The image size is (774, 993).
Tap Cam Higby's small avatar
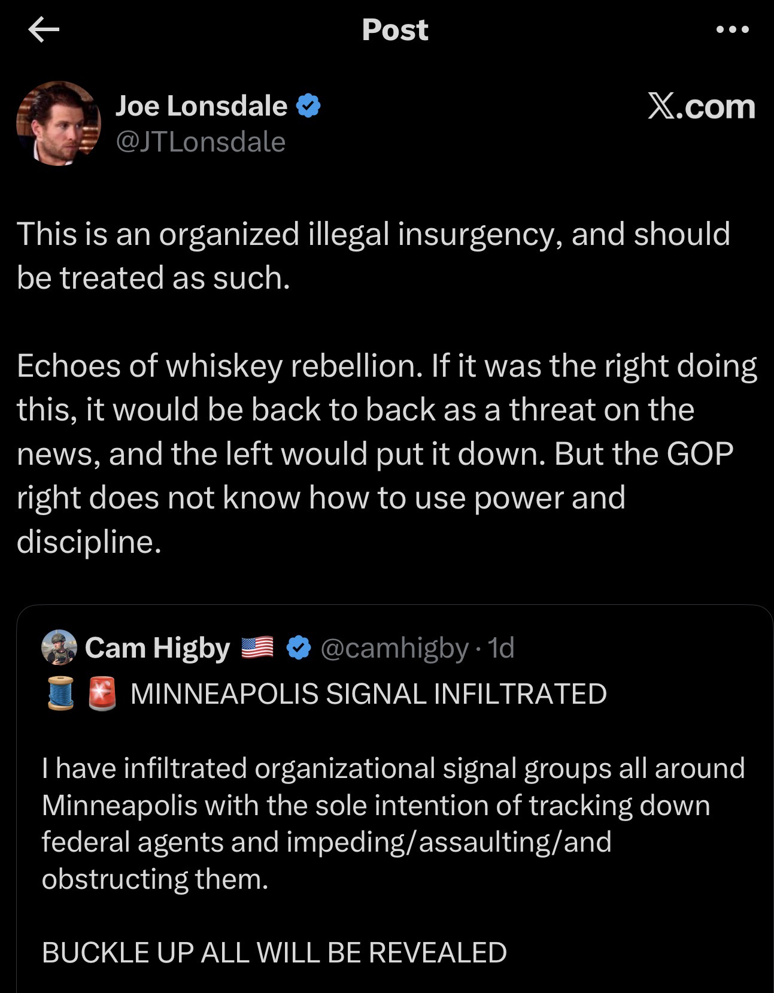59,647
